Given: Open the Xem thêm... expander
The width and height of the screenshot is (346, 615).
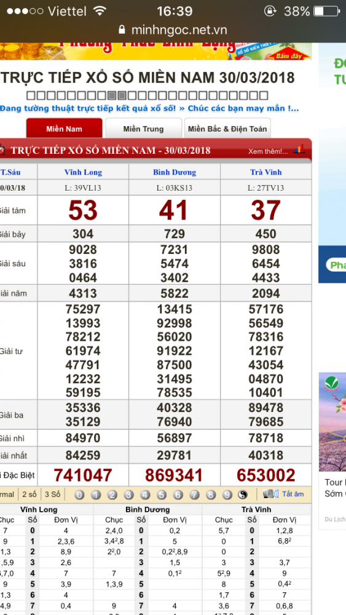Looking at the screenshot, I should (268, 151).
